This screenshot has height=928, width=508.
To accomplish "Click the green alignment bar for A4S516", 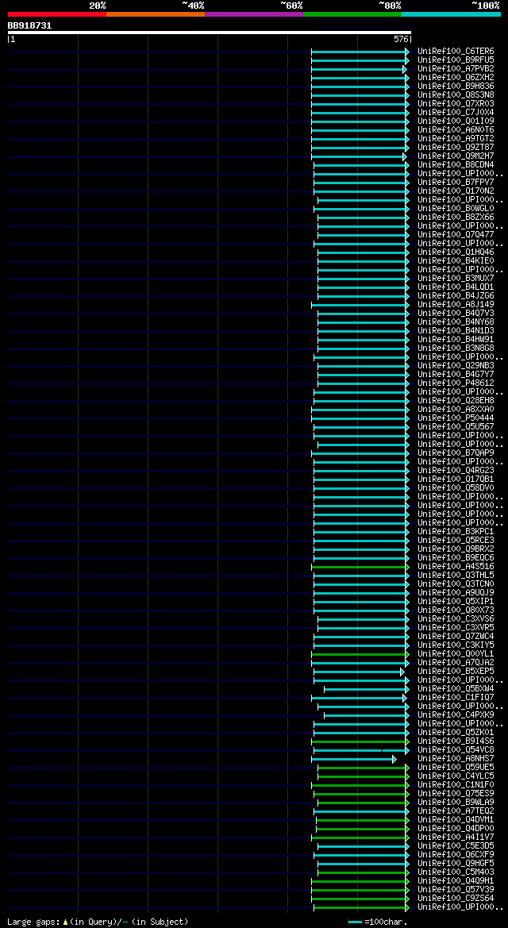I will [x=360, y=567].
